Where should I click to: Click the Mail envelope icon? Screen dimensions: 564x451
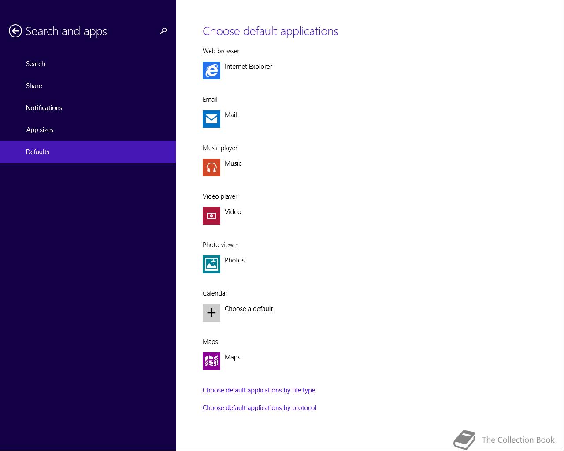point(211,119)
